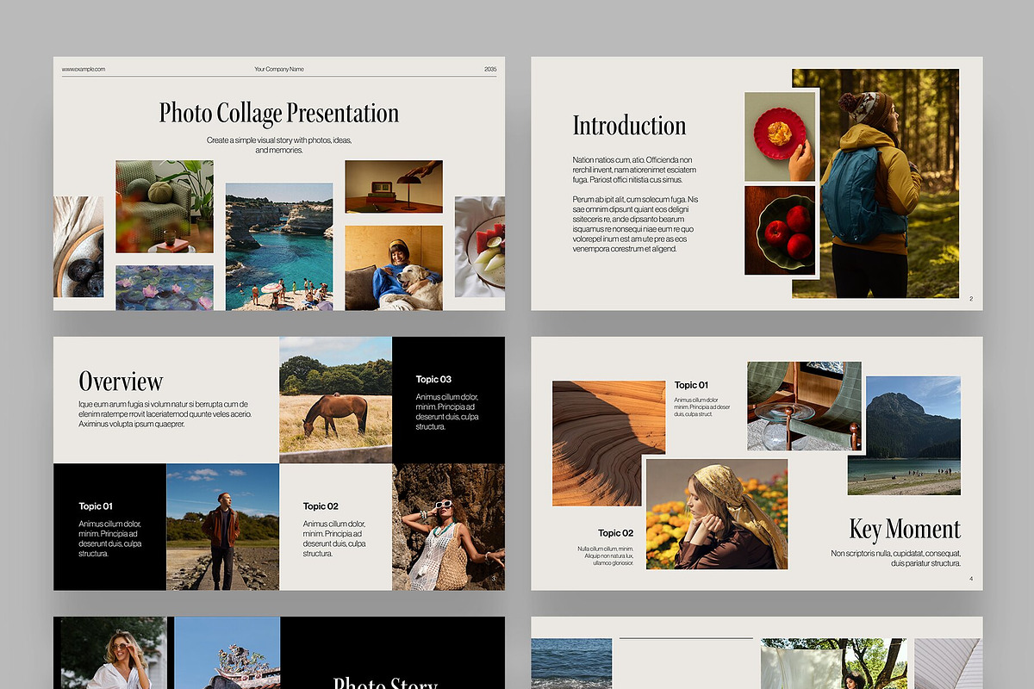This screenshot has height=689, width=1034.
Task: Click the text 'Non scriptoris nulla, cupidatat'
Action: tap(896, 558)
